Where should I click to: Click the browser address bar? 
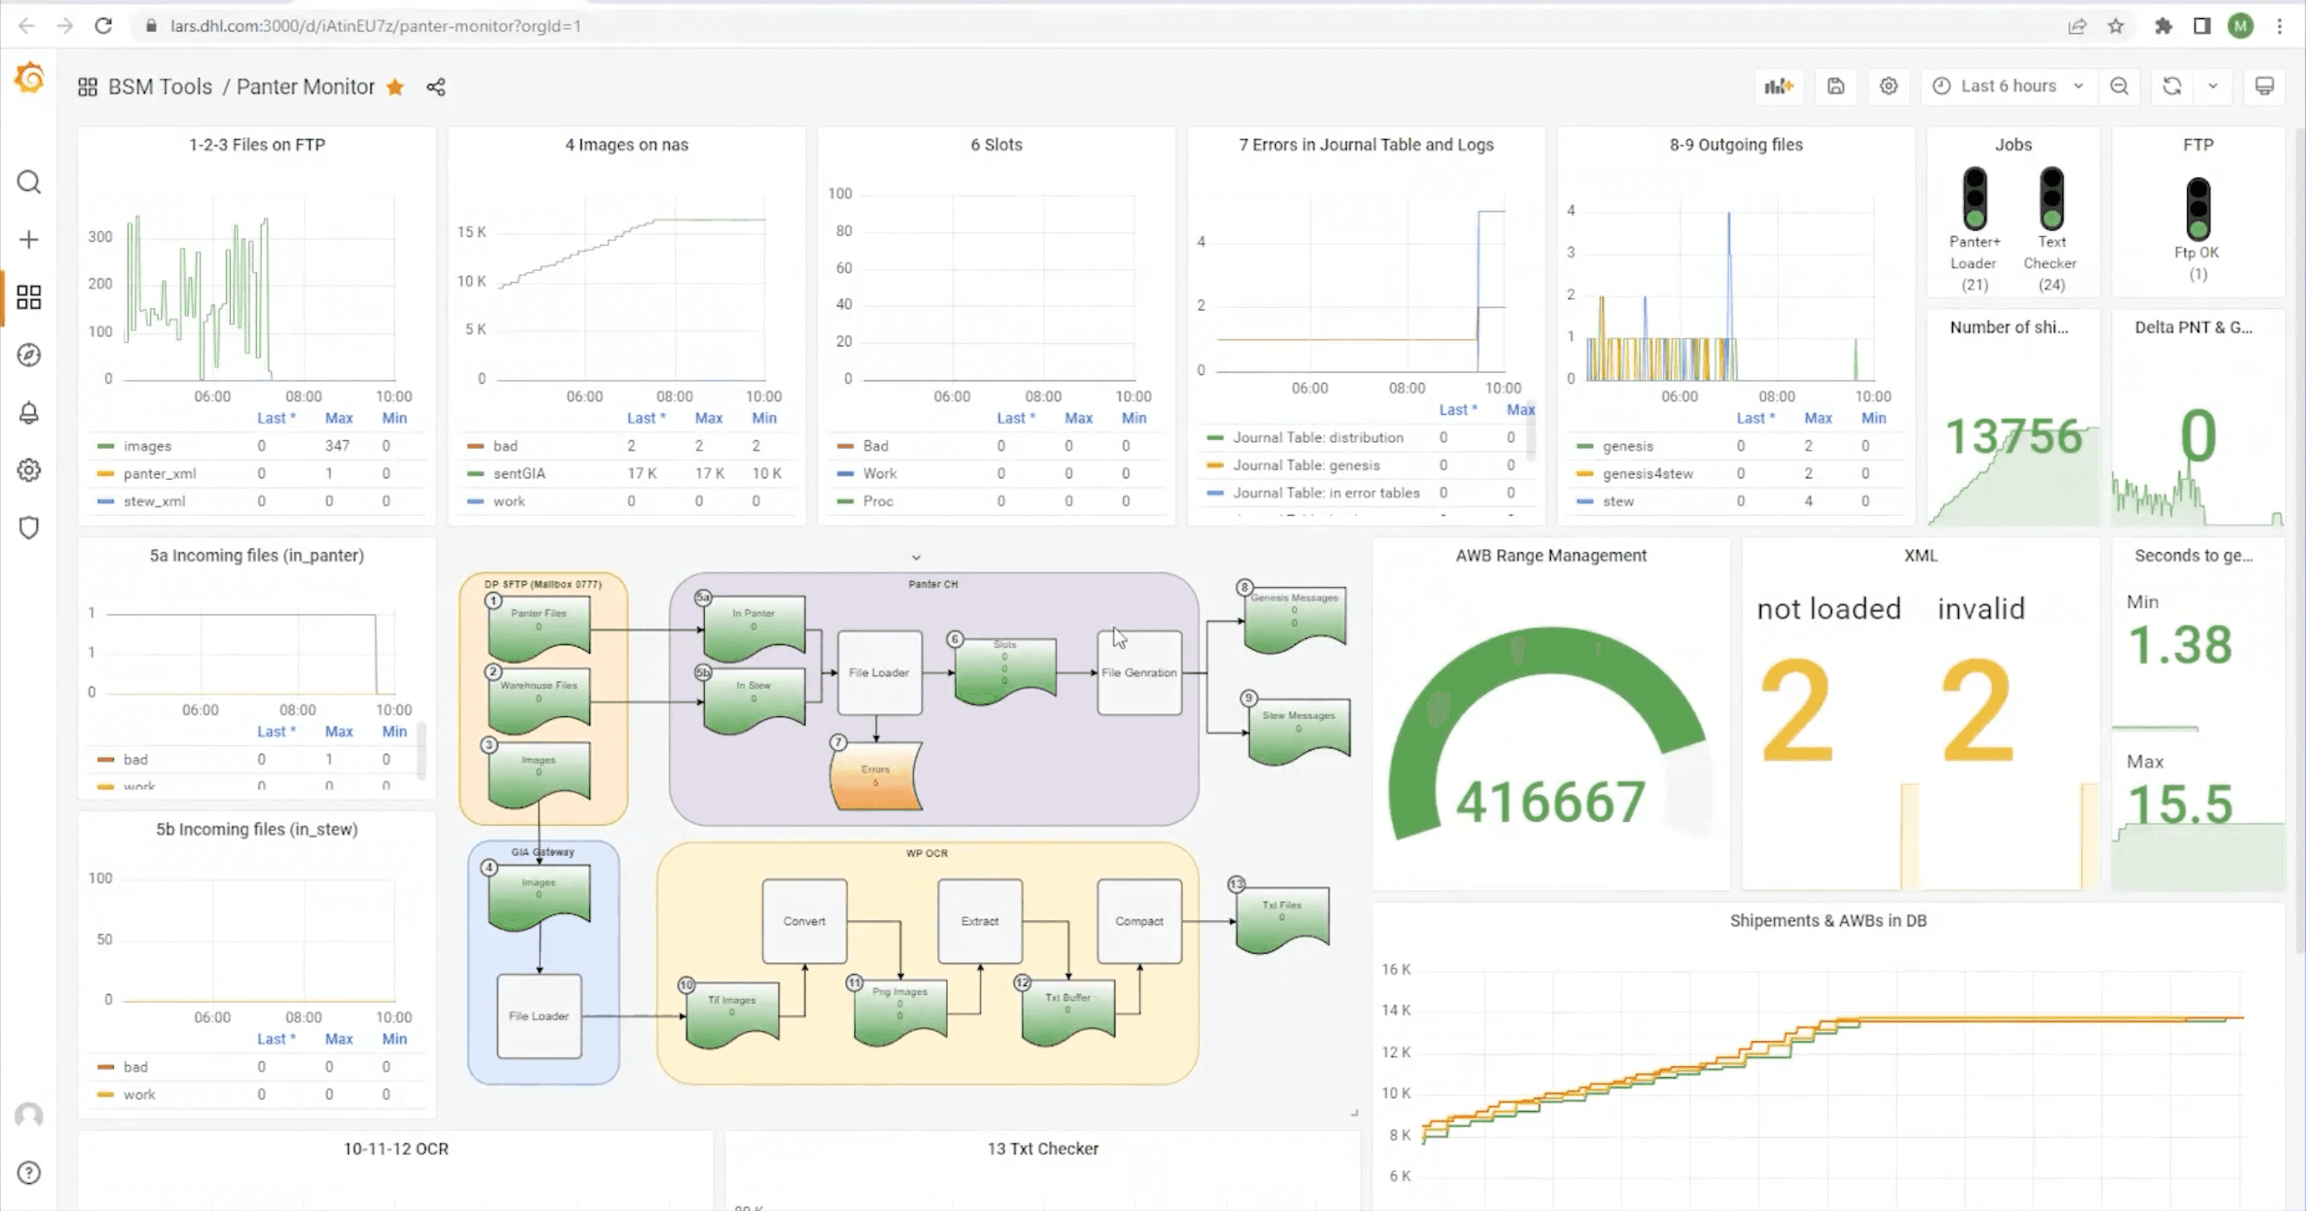[627, 26]
